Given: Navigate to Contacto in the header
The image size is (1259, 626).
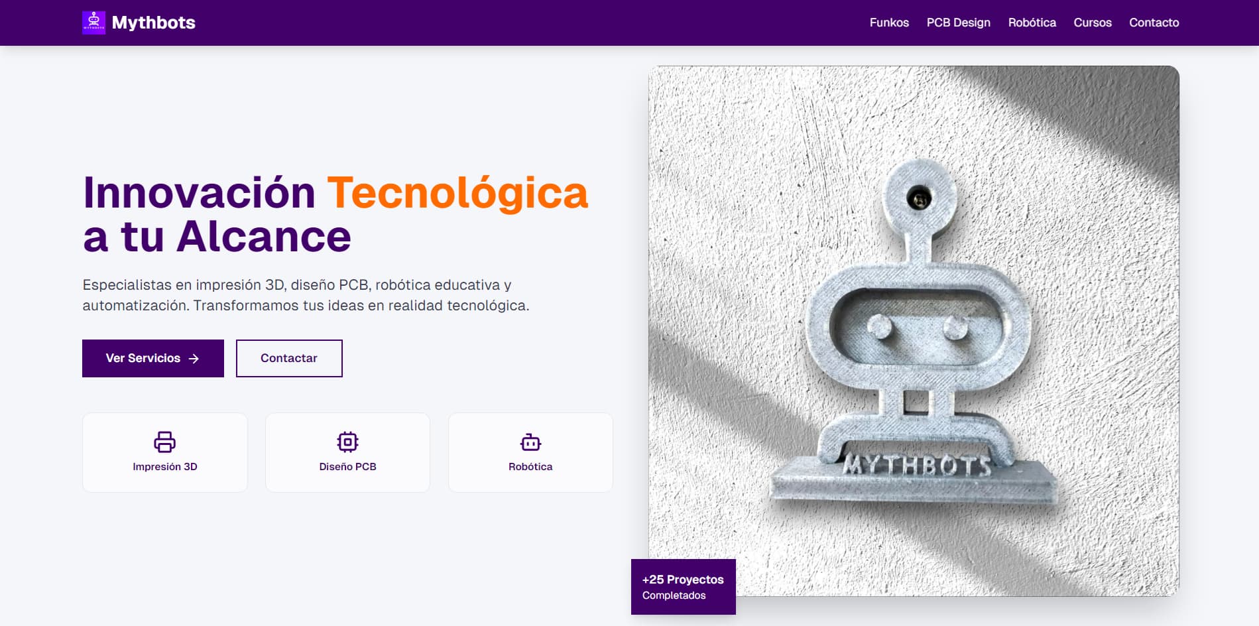Looking at the screenshot, I should click(1154, 23).
